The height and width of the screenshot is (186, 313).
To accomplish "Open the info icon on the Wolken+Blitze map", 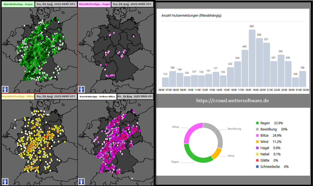I will click(81, 181).
